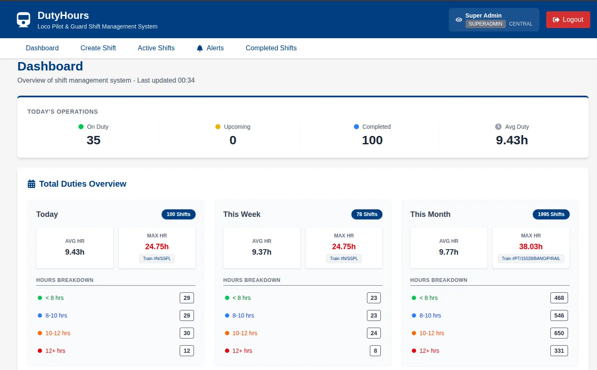This screenshot has height=370, width=597.
Task: Click Today's '10-12 hrs' count 30
Action: tap(187, 333)
